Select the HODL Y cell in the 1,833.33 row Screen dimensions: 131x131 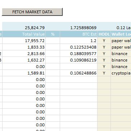point(104,47)
